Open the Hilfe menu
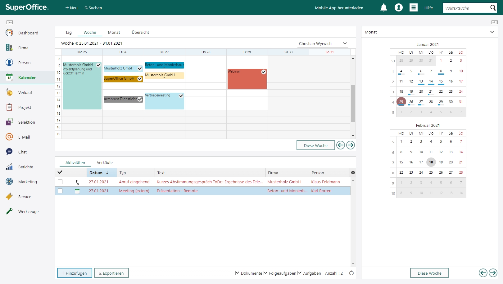 (x=428, y=8)
